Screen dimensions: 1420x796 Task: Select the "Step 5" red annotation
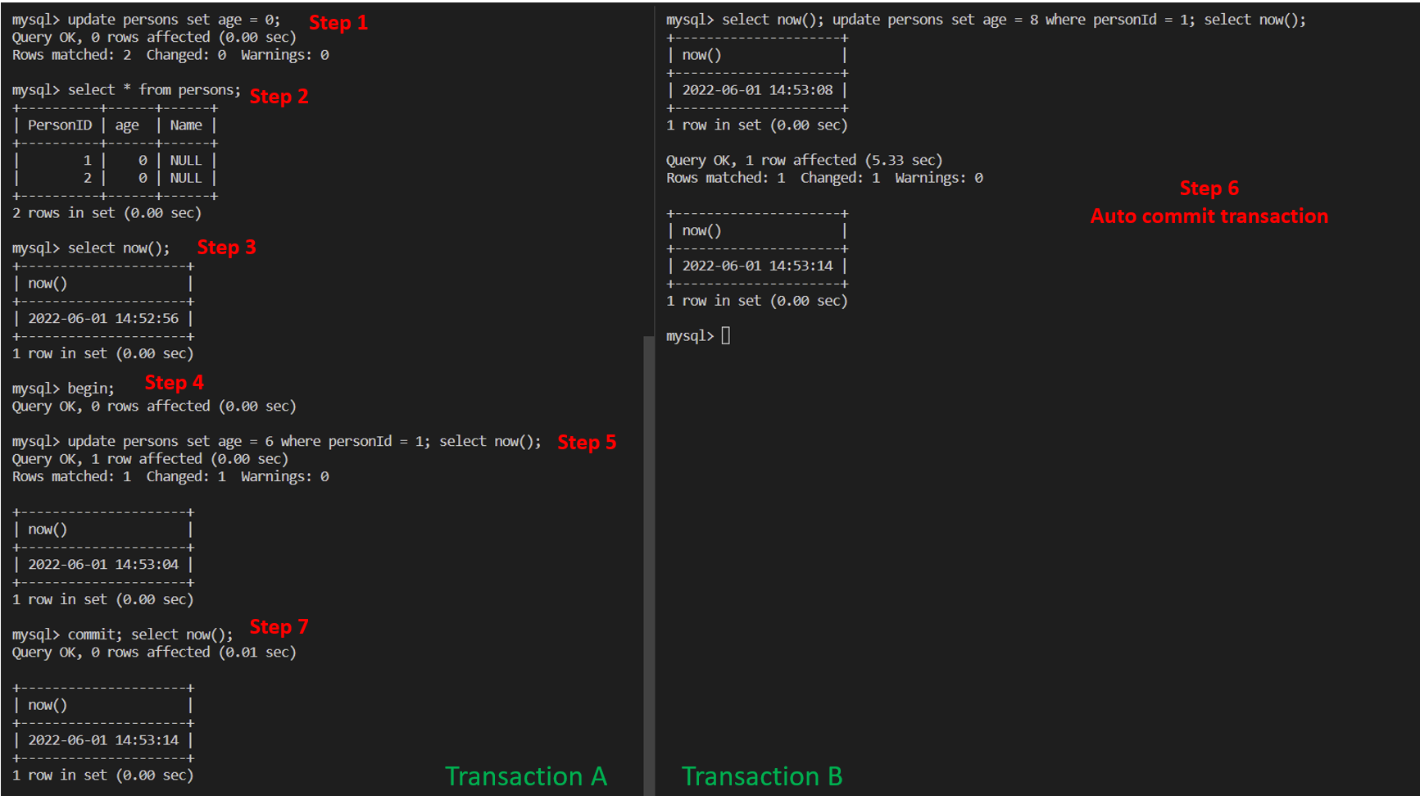pyautogui.click(x=587, y=443)
